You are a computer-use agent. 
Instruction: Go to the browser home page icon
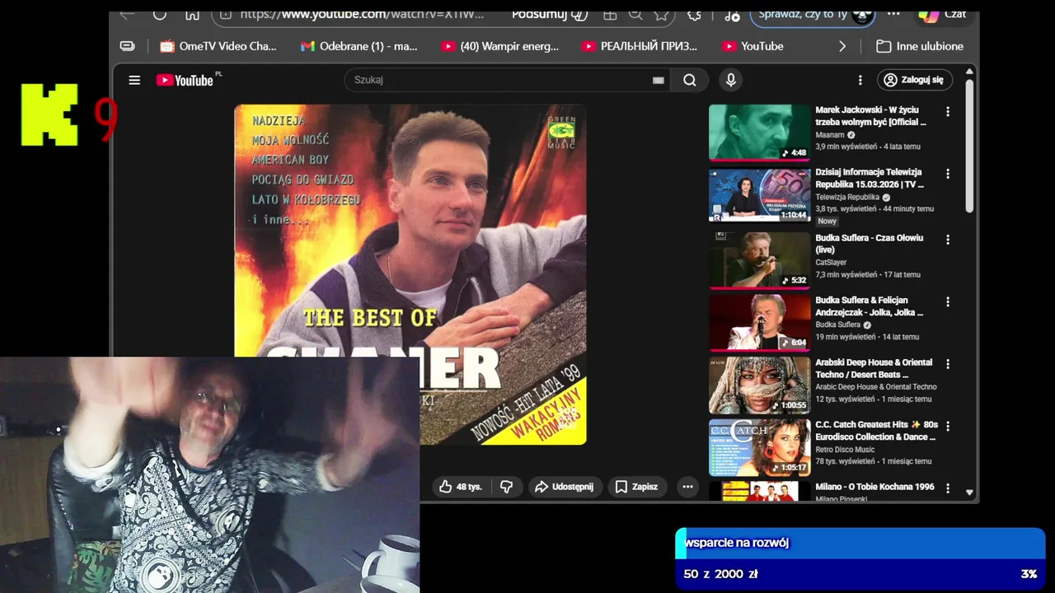pyautogui.click(x=192, y=14)
